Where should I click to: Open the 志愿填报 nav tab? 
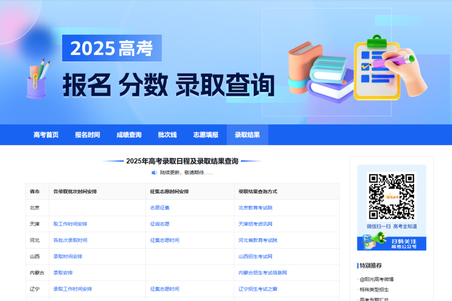[x=206, y=135]
